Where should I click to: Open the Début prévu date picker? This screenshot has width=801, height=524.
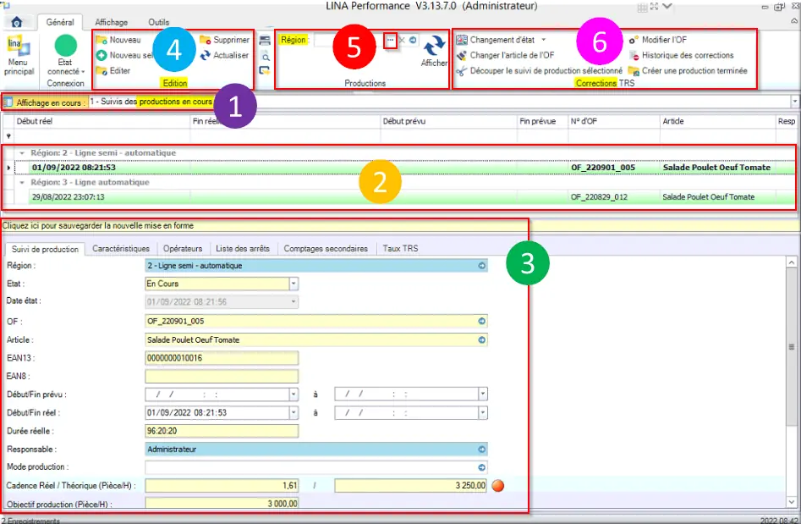tap(294, 394)
